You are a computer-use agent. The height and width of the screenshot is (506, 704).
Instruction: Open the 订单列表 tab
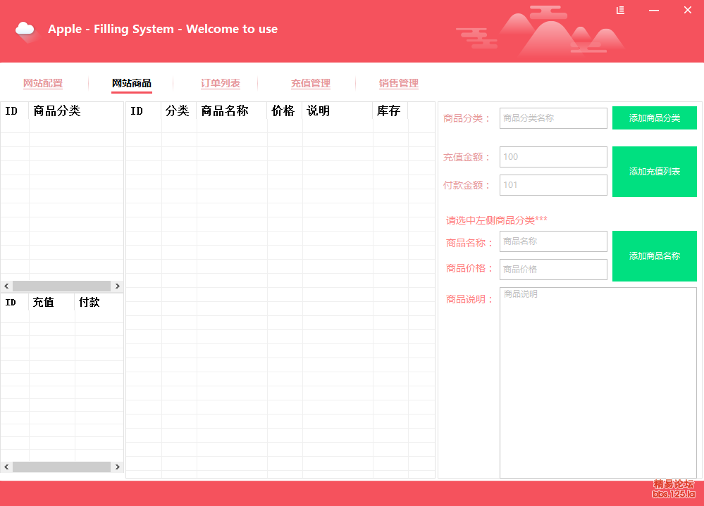tap(221, 83)
